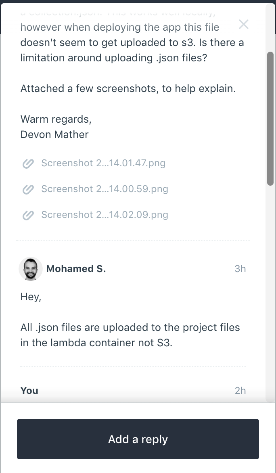Click the 2h timestamp beside You
The width and height of the screenshot is (276, 473).
(x=240, y=391)
